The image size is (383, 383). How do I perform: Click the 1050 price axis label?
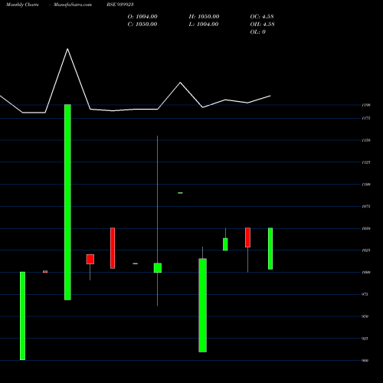(366, 228)
